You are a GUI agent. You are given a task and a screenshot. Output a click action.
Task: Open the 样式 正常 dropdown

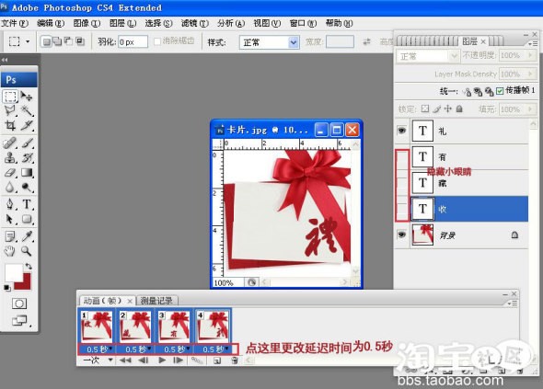click(269, 42)
